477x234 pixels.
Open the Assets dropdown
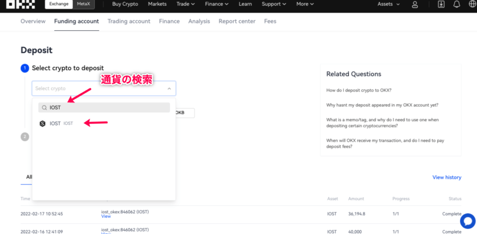(388, 4)
